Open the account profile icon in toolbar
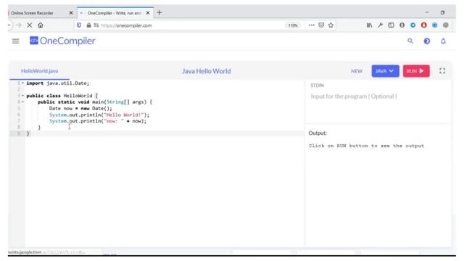Screen dimensions: 464x261 point(402,25)
